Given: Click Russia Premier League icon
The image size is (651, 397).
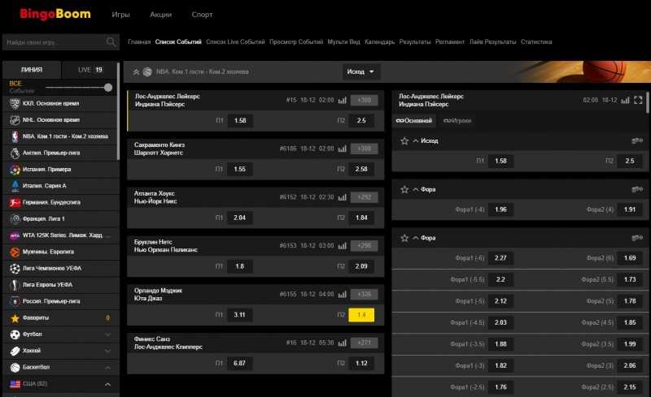Looking at the screenshot, I should pos(15,301).
